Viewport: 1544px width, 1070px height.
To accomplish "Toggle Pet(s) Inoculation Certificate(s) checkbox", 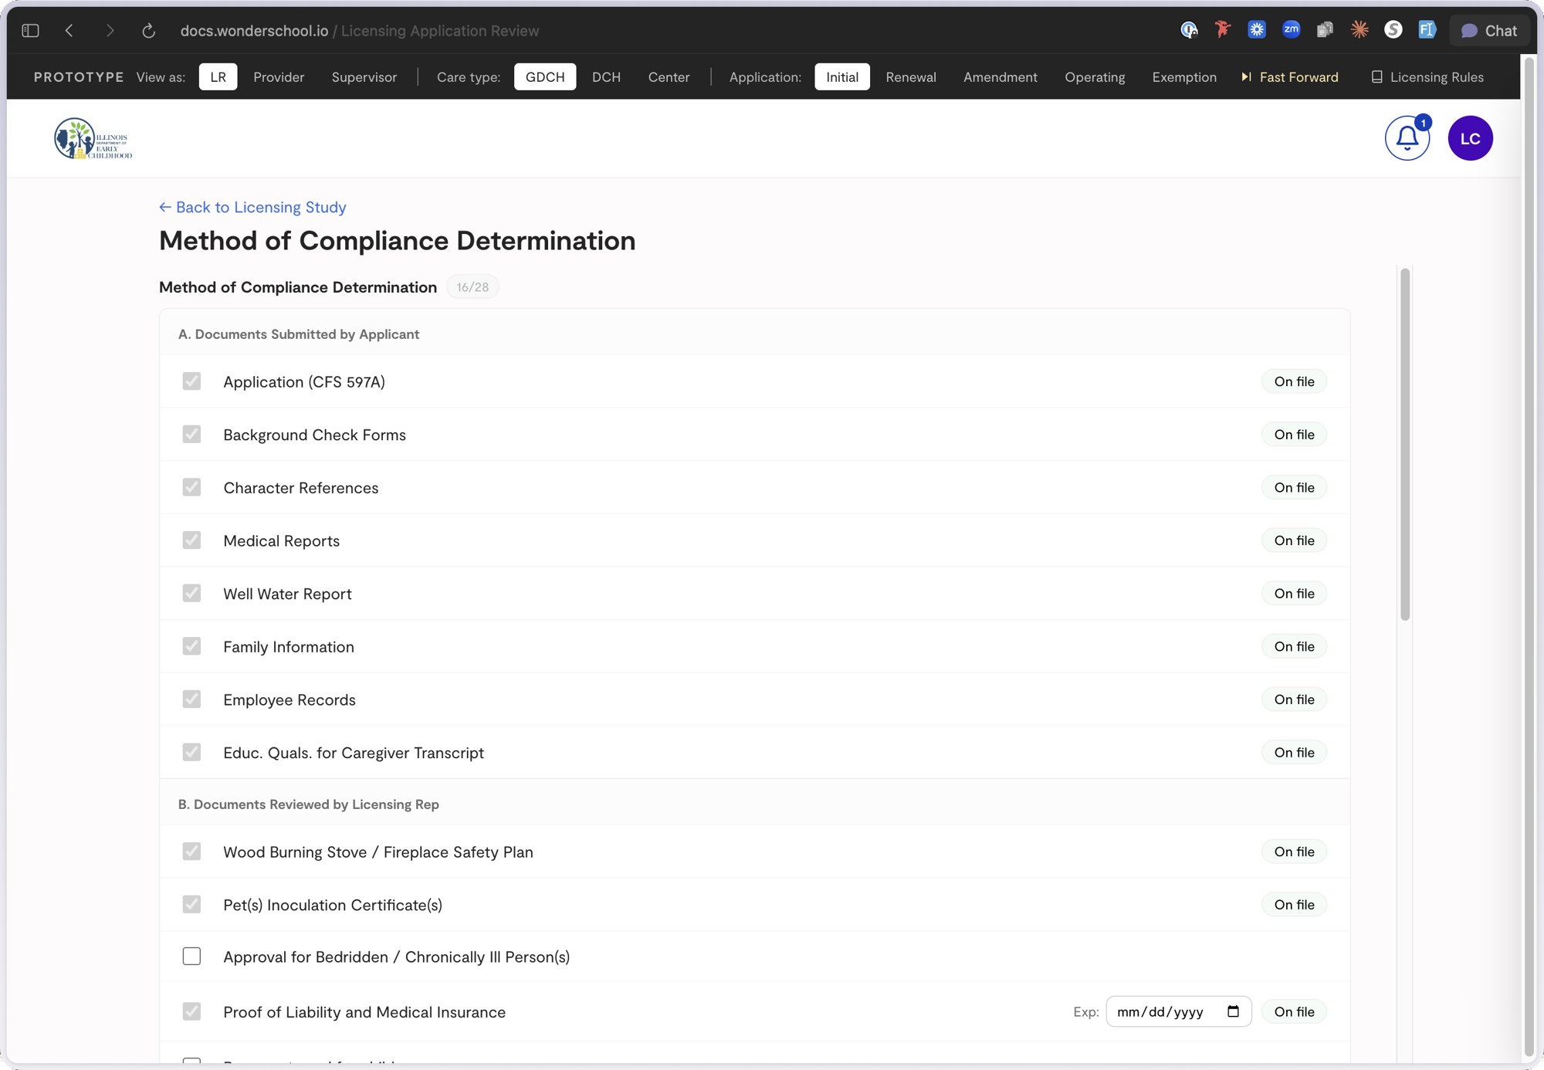I will click(x=191, y=904).
